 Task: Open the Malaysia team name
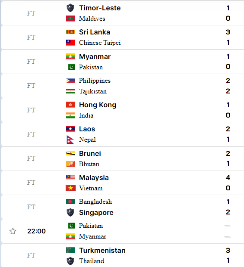click(x=94, y=177)
